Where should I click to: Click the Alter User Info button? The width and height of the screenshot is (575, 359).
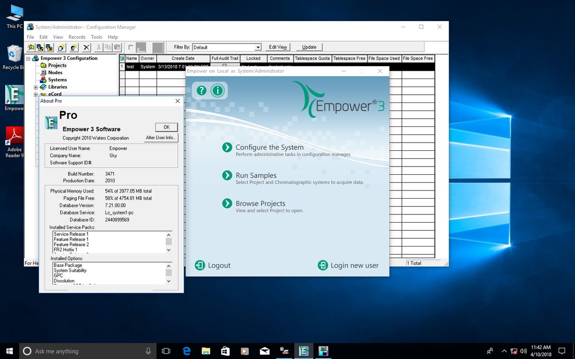point(161,138)
